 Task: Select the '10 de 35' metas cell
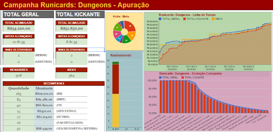[19, 42]
